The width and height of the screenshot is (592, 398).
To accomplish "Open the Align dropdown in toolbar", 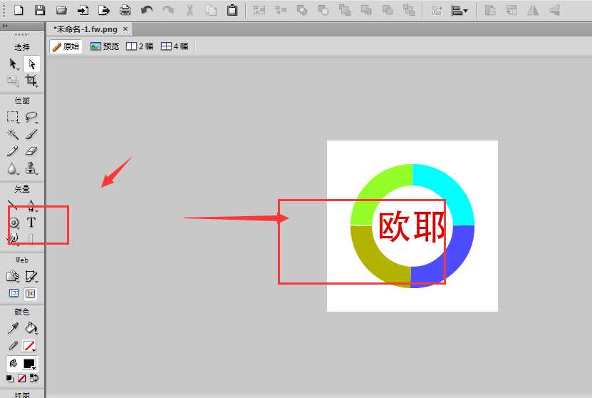I will click(x=459, y=11).
